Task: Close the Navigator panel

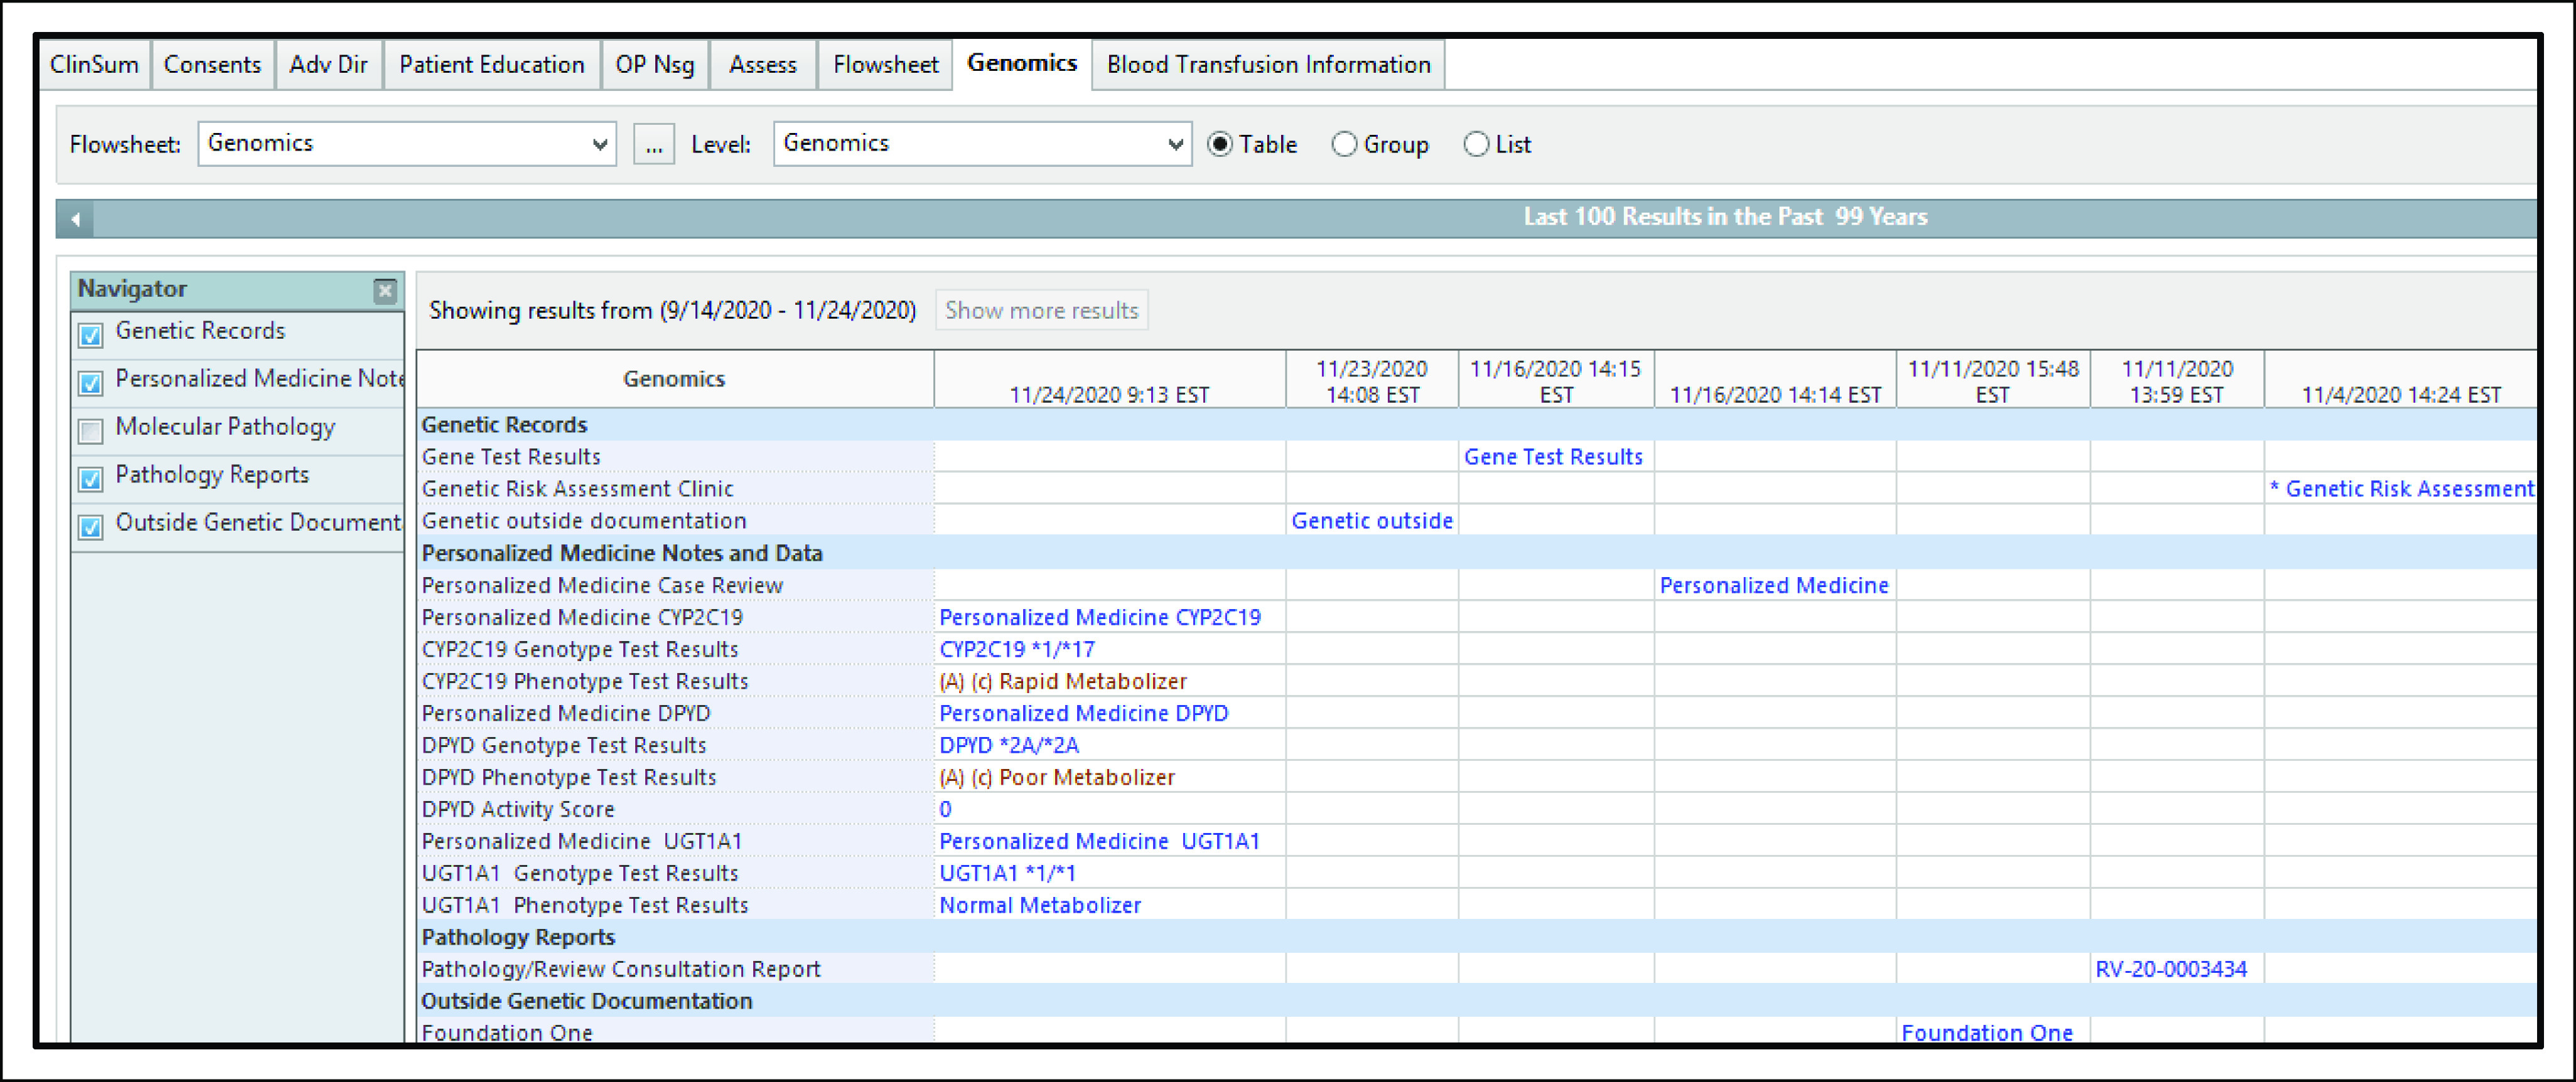Action: click(x=385, y=291)
